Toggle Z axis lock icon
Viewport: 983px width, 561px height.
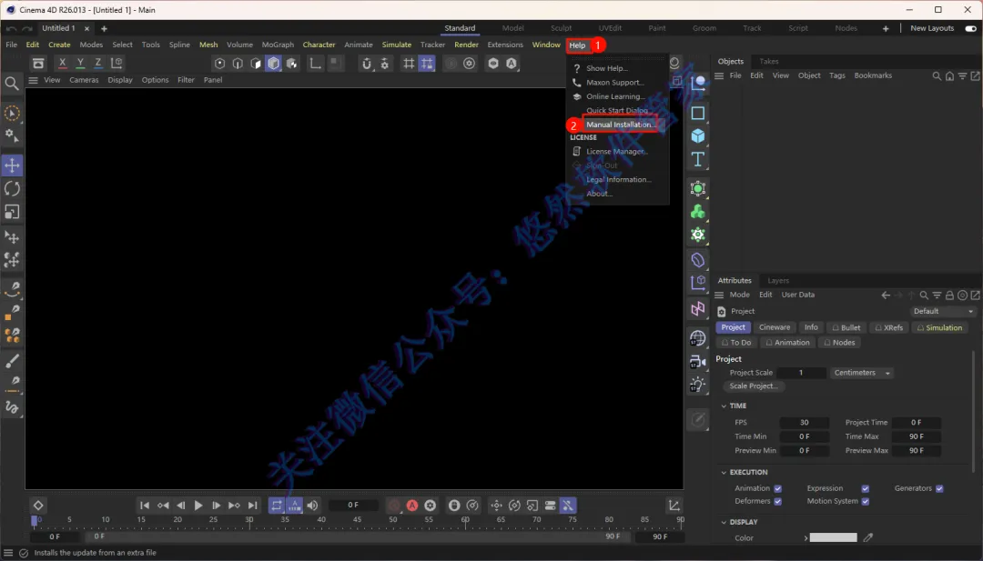click(x=97, y=63)
